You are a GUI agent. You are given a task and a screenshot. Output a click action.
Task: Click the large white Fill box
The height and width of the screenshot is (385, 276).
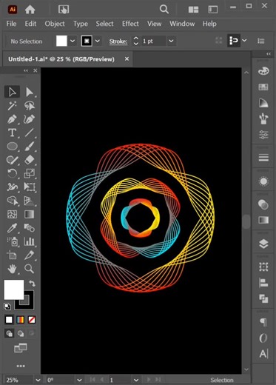pos(14,289)
